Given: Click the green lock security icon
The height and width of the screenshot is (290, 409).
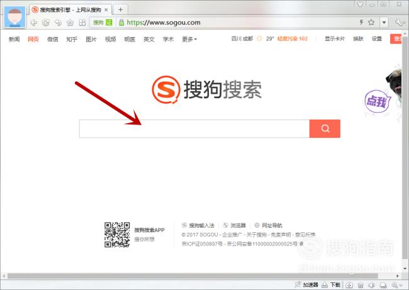Looking at the screenshot, I should (121, 23).
